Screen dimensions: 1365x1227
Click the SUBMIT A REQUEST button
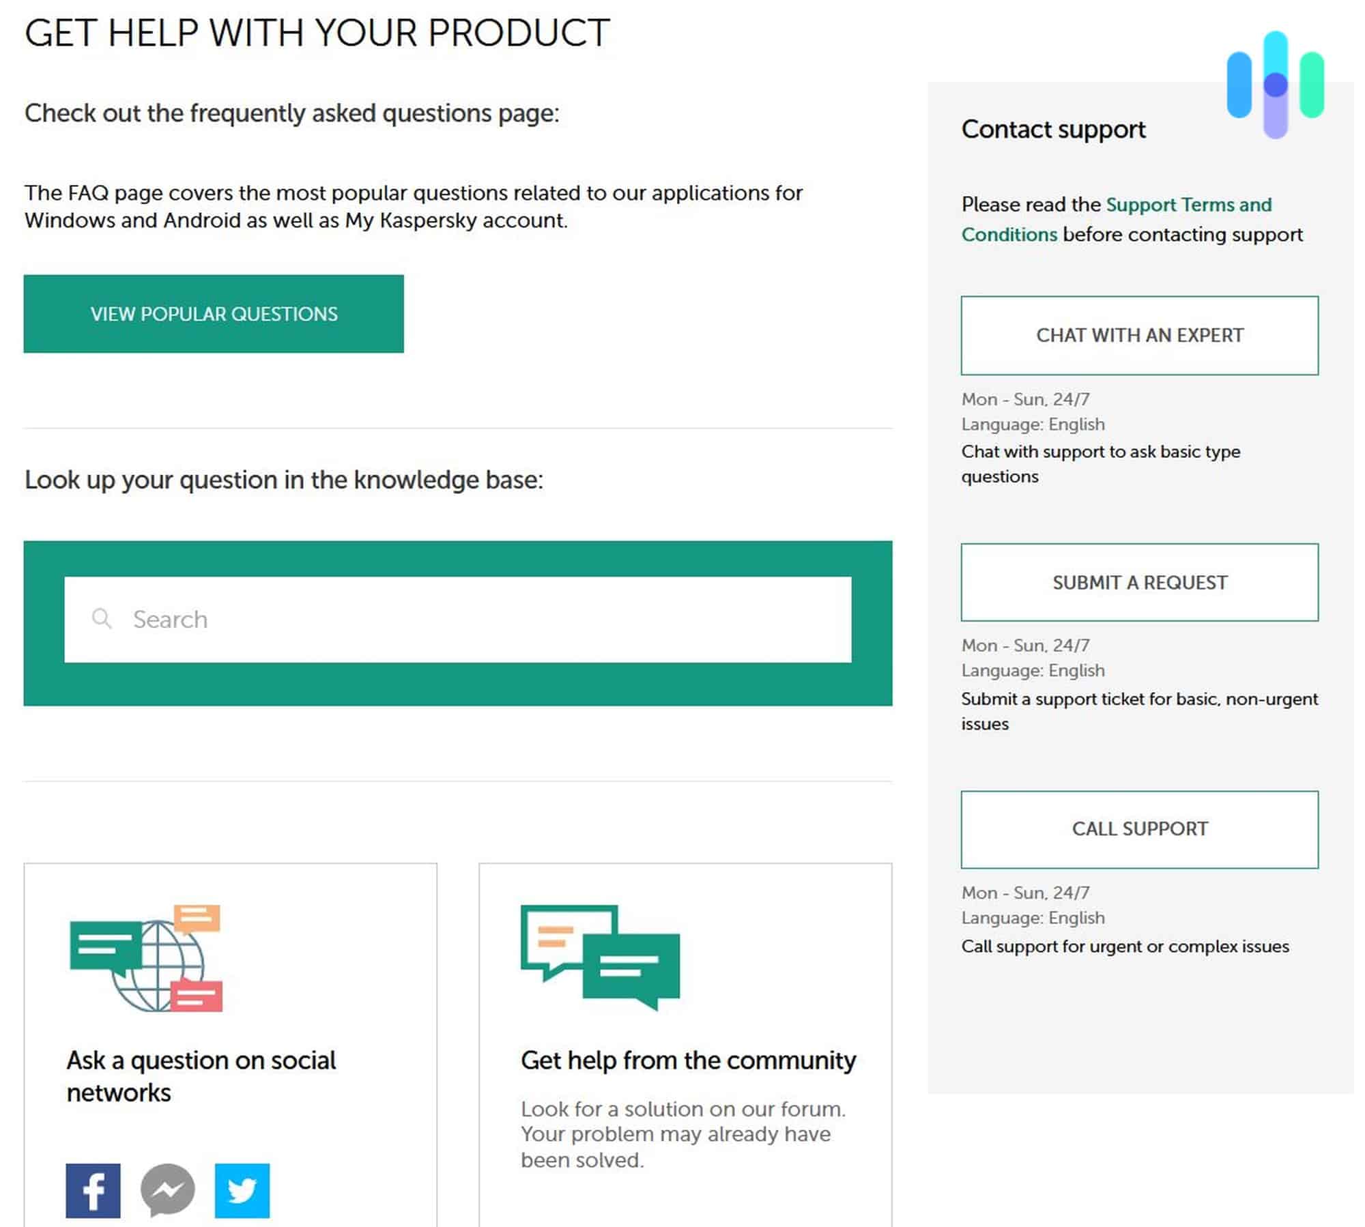tap(1140, 581)
